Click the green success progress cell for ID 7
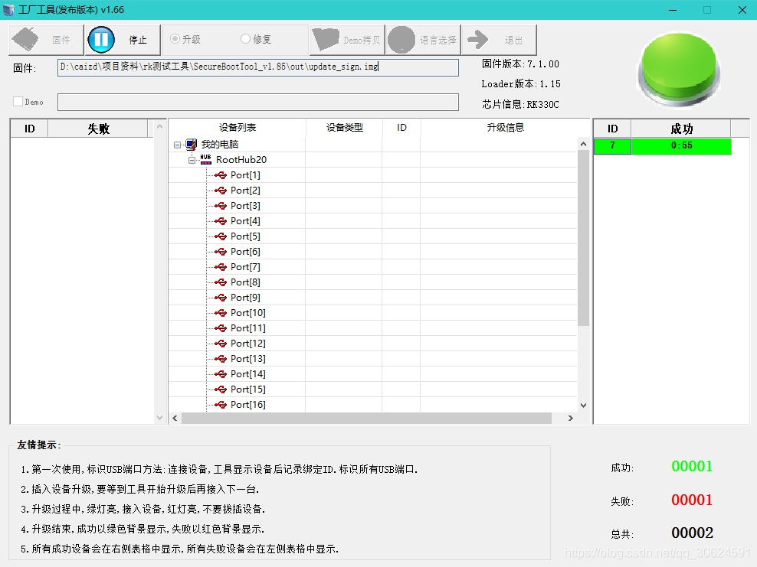757x567 pixels. pos(681,145)
